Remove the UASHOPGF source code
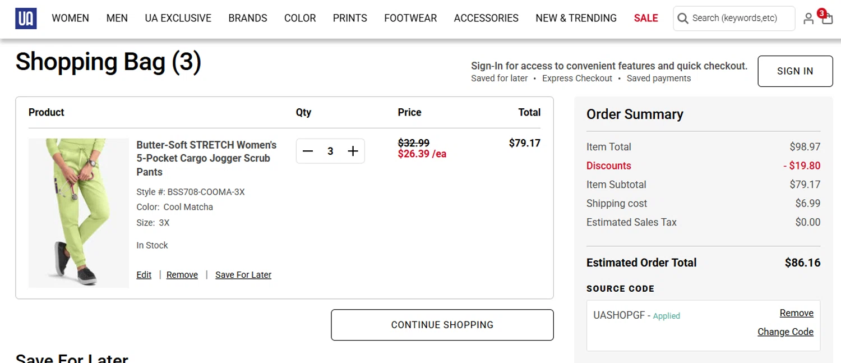 tap(796, 313)
